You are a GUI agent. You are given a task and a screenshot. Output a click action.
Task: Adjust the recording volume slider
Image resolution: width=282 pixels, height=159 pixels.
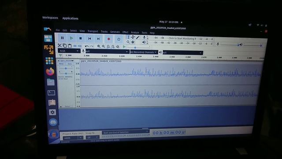tap(230, 45)
